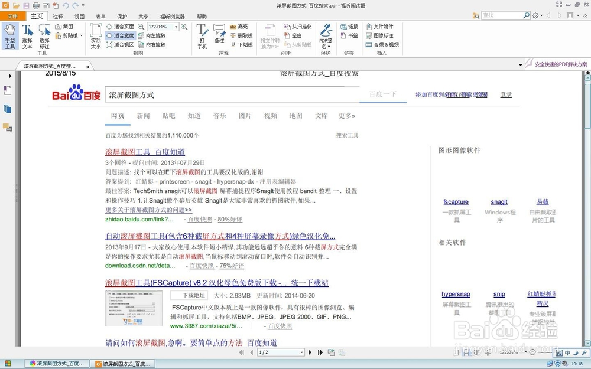Click the 更多关于滚屏截图方式的问题>> link
Image resolution: width=591 pixels, height=369 pixels.
pyautogui.click(x=148, y=210)
